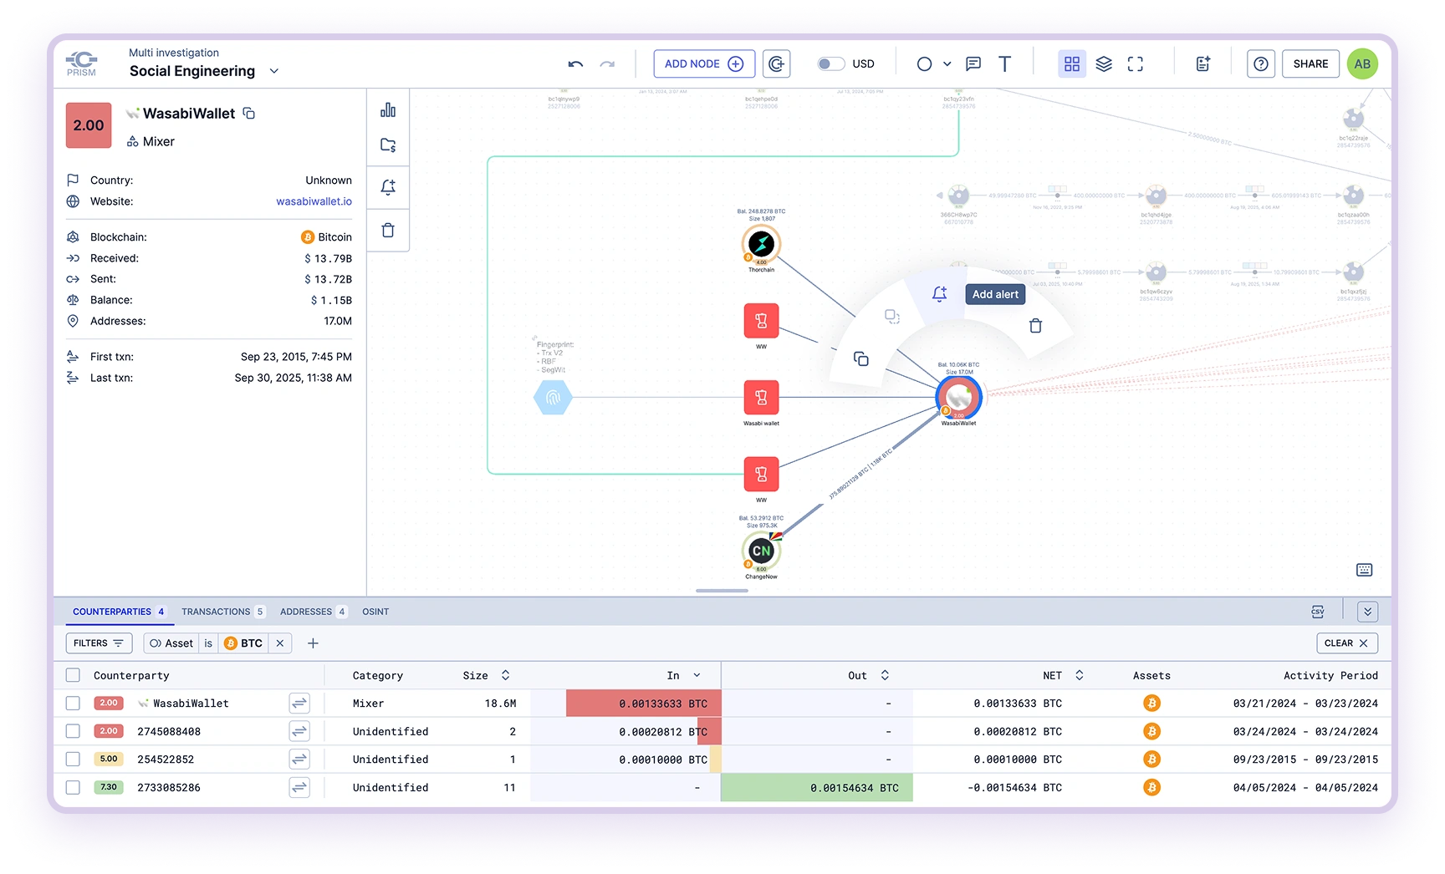Switch to the layers view icon
The height and width of the screenshot is (874, 1445).
pyautogui.click(x=1104, y=64)
